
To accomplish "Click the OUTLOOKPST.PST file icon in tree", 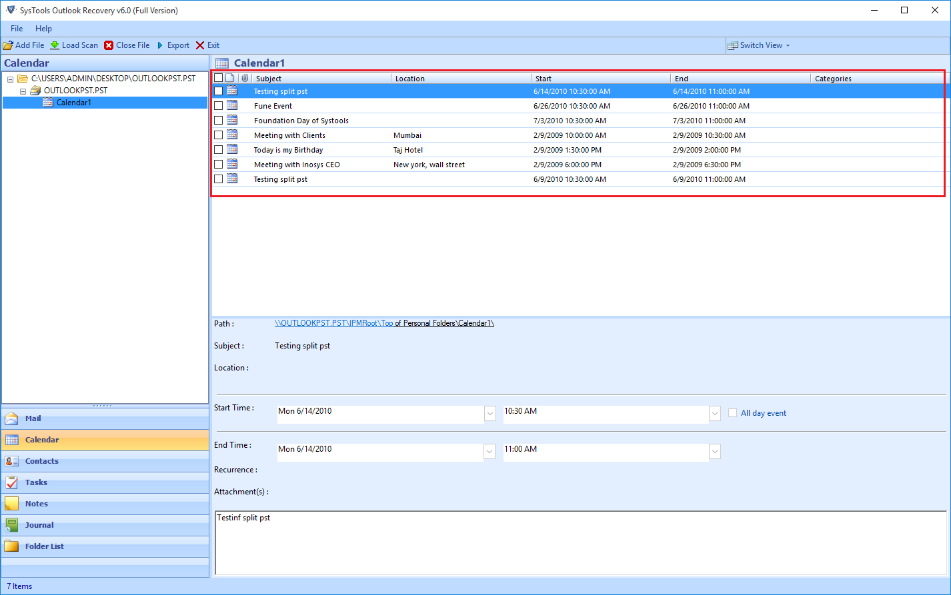I will (36, 91).
